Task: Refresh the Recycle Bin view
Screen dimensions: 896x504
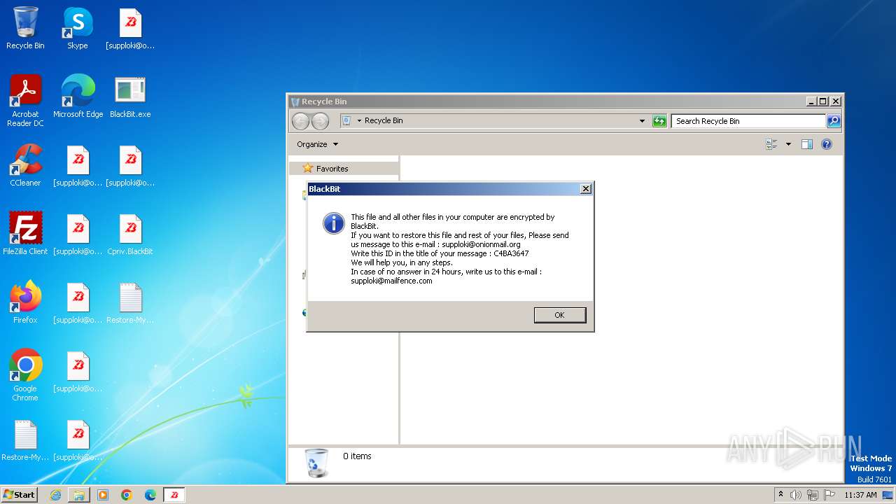Action: (x=659, y=121)
